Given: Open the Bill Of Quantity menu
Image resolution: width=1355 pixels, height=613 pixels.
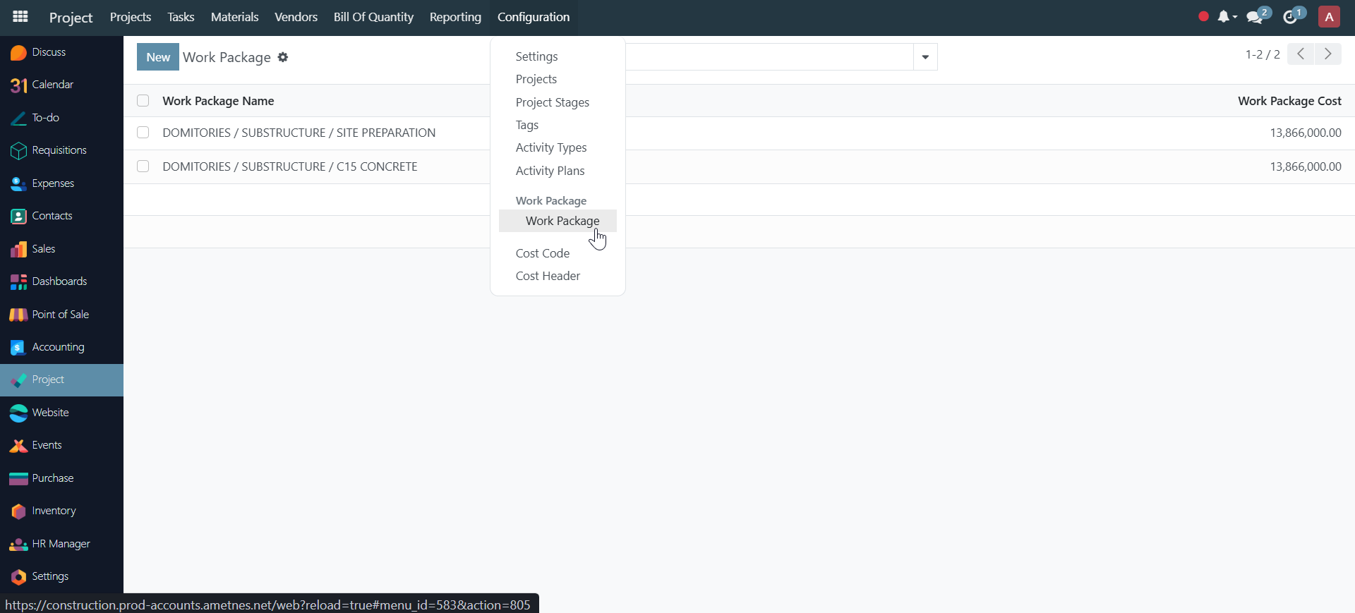Looking at the screenshot, I should tap(373, 17).
